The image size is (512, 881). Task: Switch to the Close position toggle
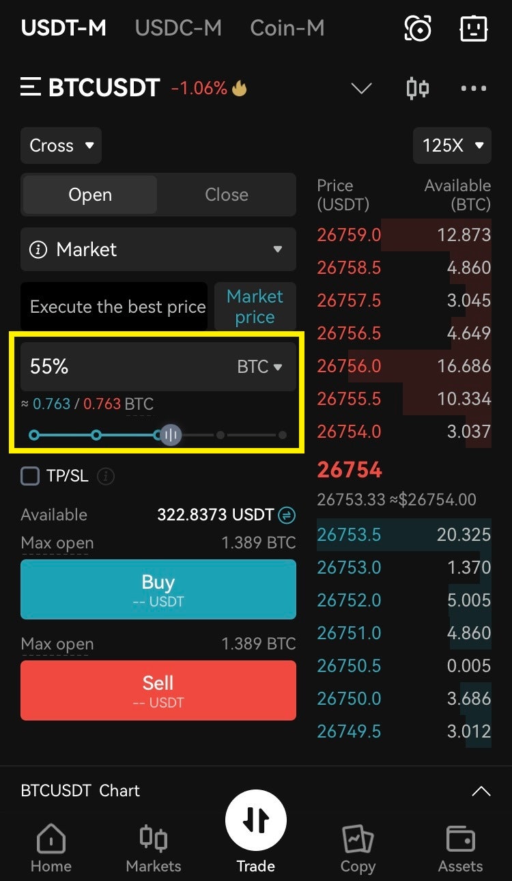pyautogui.click(x=227, y=195)
